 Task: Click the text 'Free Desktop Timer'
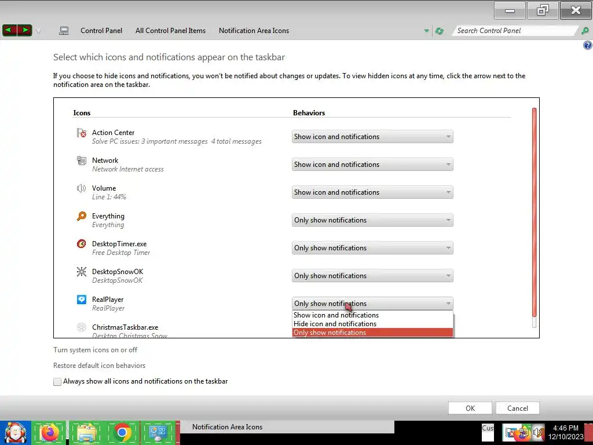[121, 253]
